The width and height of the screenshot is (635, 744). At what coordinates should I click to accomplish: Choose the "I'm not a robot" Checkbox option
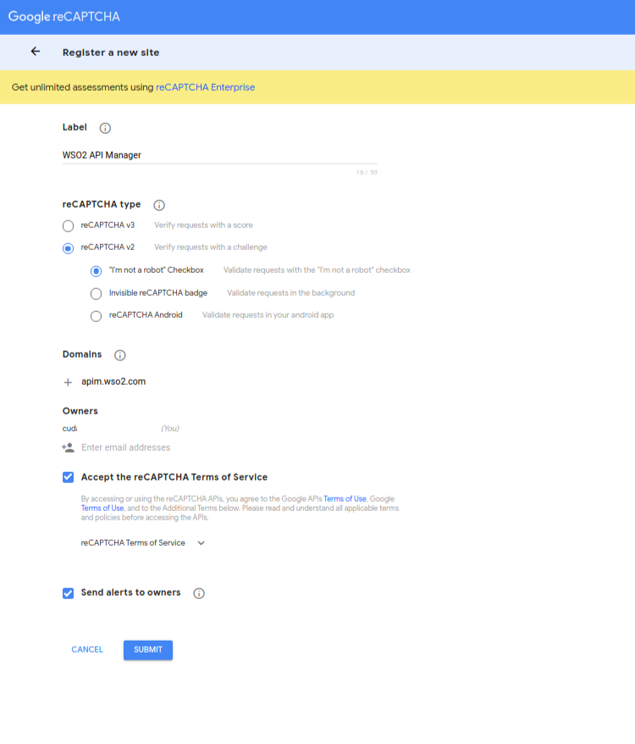(x=96, y=271)
